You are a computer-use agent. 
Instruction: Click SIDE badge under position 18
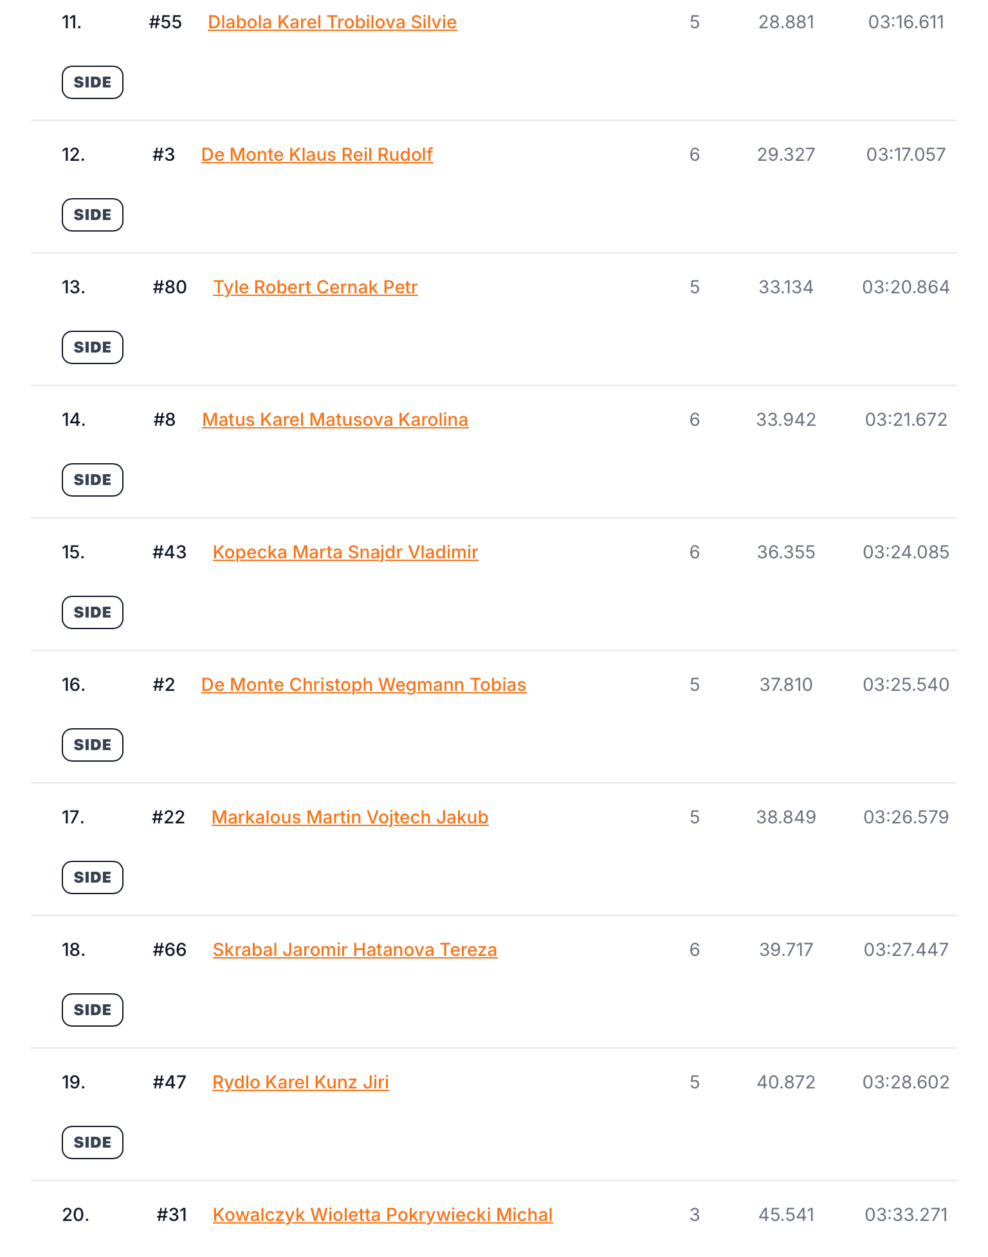93,1010
